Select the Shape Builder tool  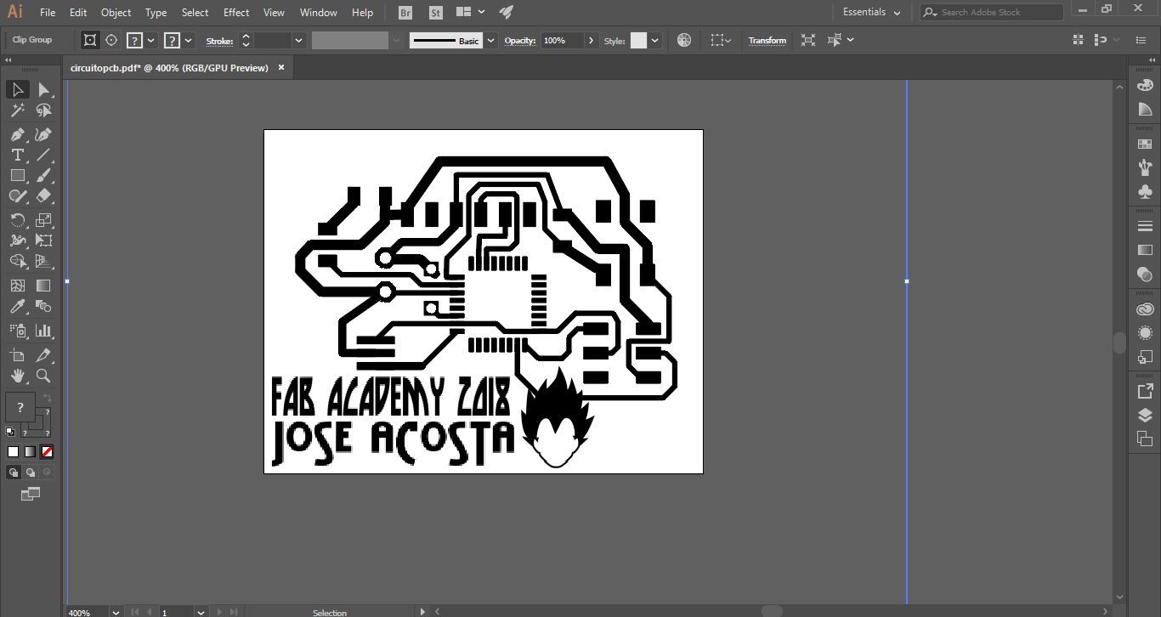tap(17, 262)
